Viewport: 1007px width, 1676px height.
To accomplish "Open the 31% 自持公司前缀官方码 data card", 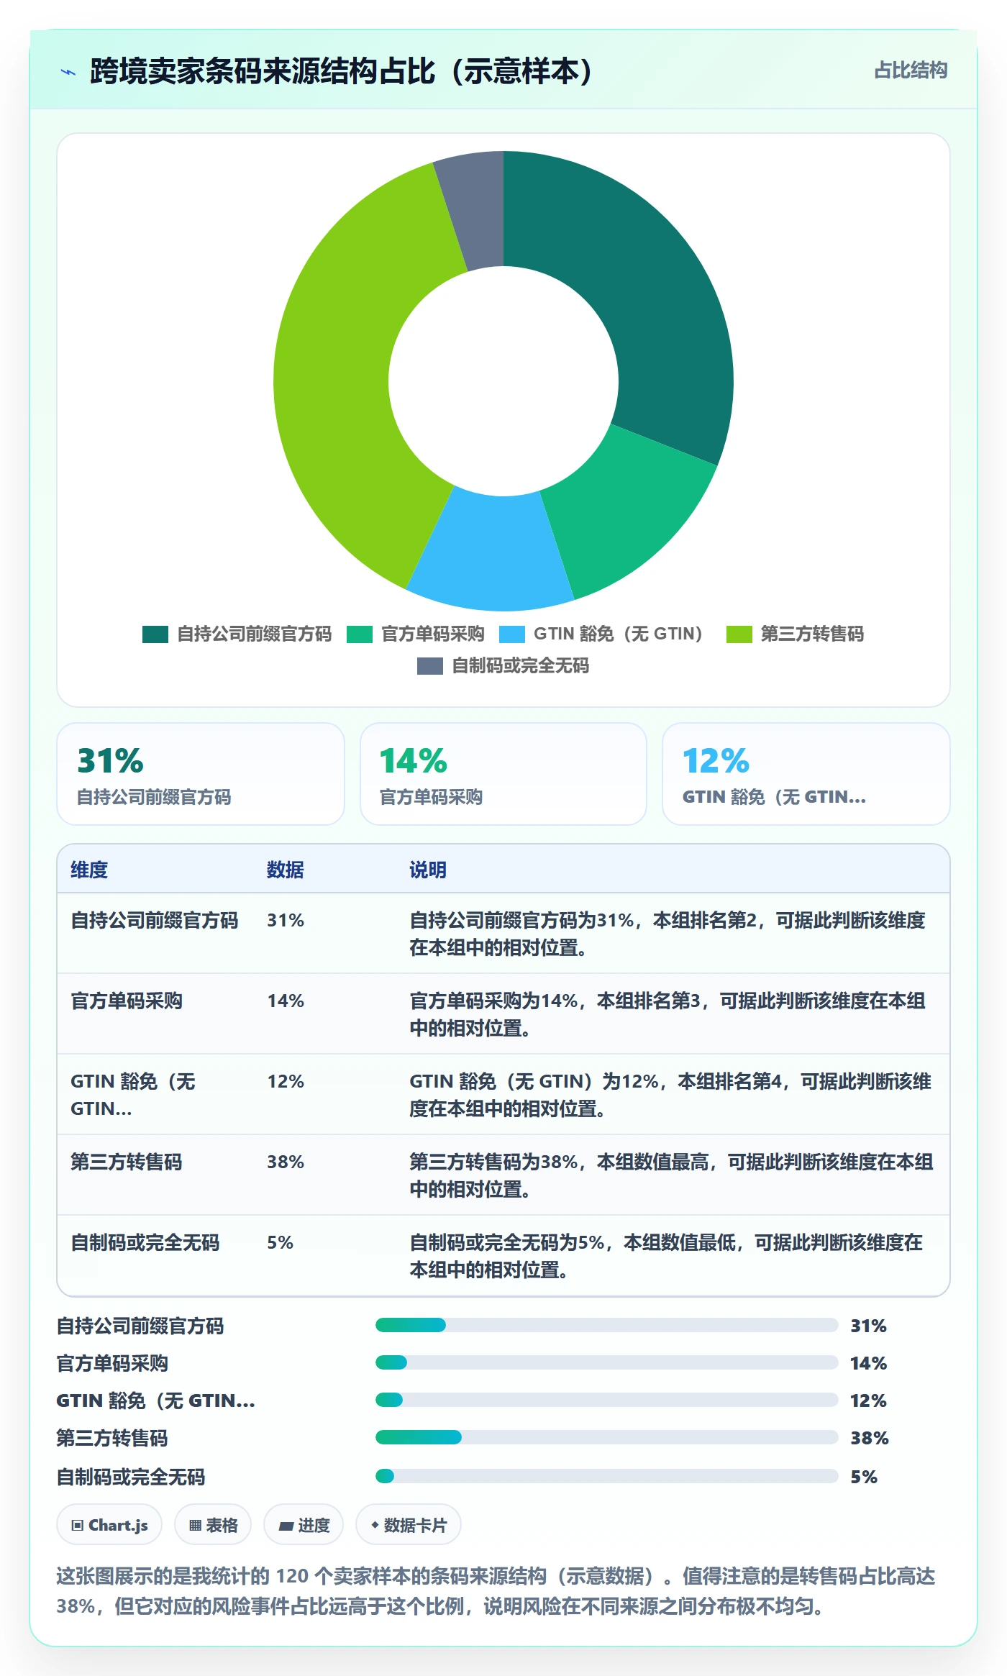I will pos(201,774).
